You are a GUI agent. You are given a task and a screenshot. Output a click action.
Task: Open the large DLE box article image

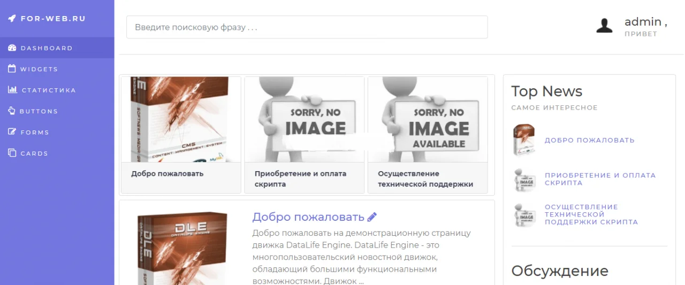coord(182,248)
